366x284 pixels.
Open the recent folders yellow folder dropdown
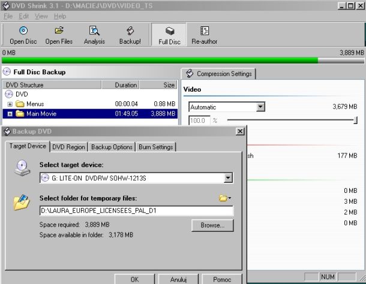225,198
